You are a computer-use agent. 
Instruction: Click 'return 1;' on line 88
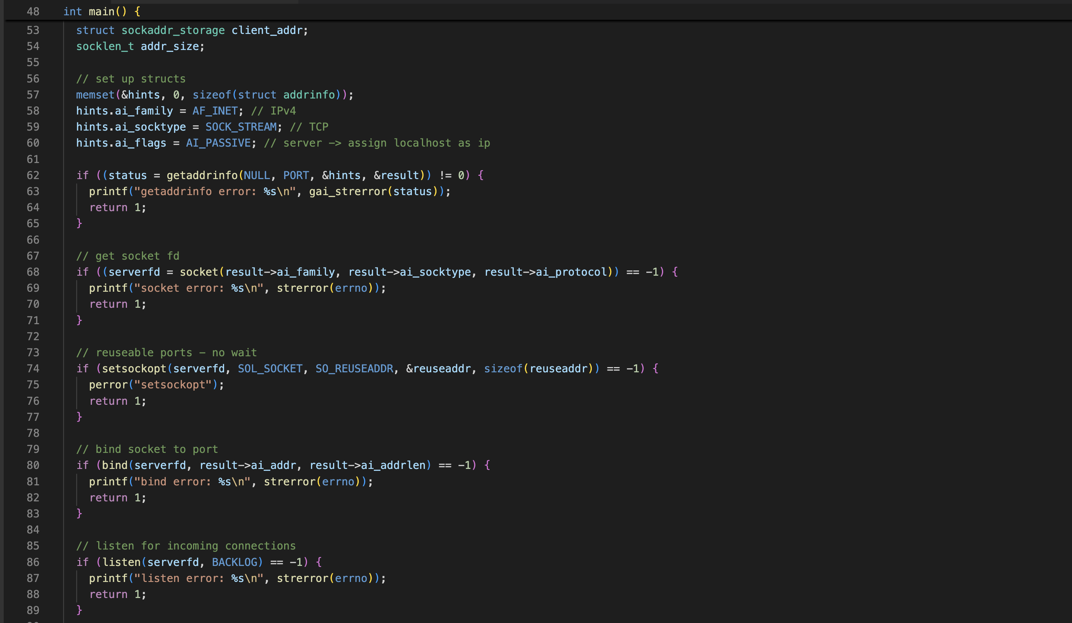coord(118,595)
